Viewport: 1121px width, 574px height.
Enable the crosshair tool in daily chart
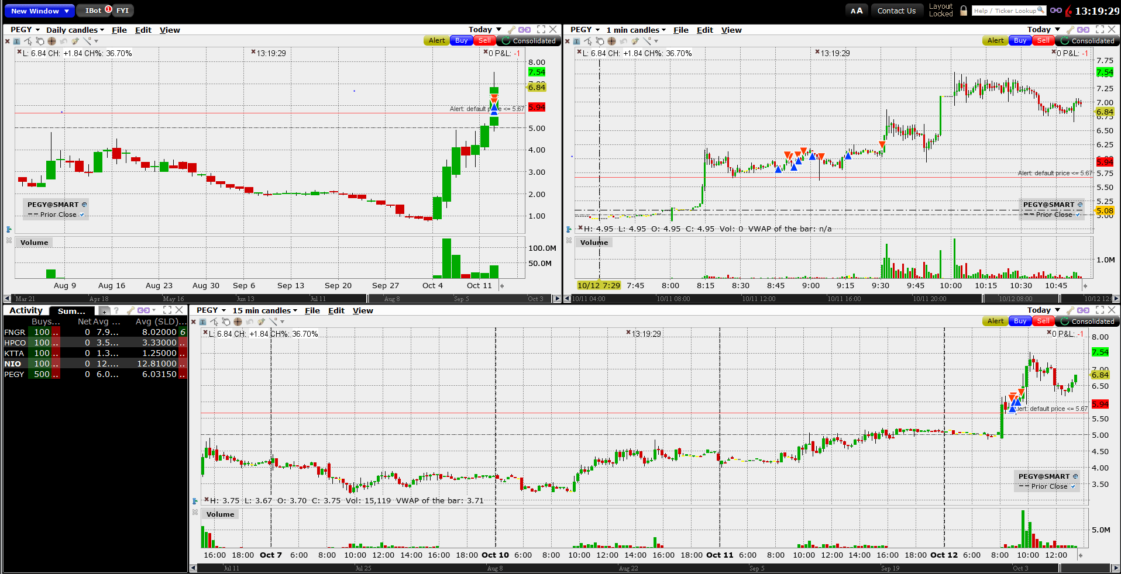click(x=51, y=41)
